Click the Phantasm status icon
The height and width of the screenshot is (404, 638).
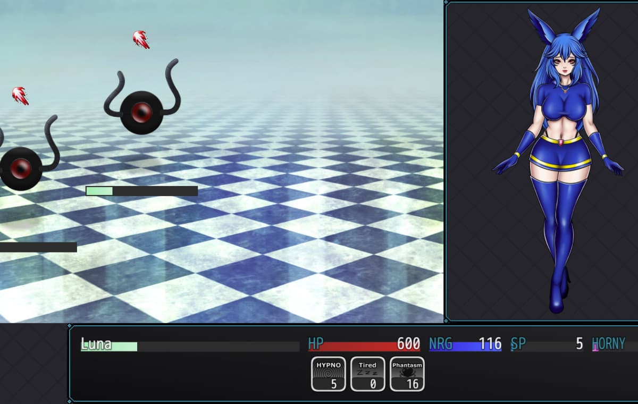[407, 374]
